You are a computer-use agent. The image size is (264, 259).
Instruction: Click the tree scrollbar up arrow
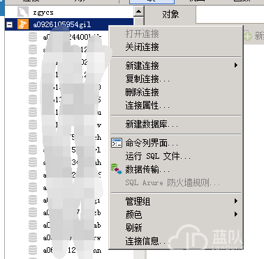139,11
